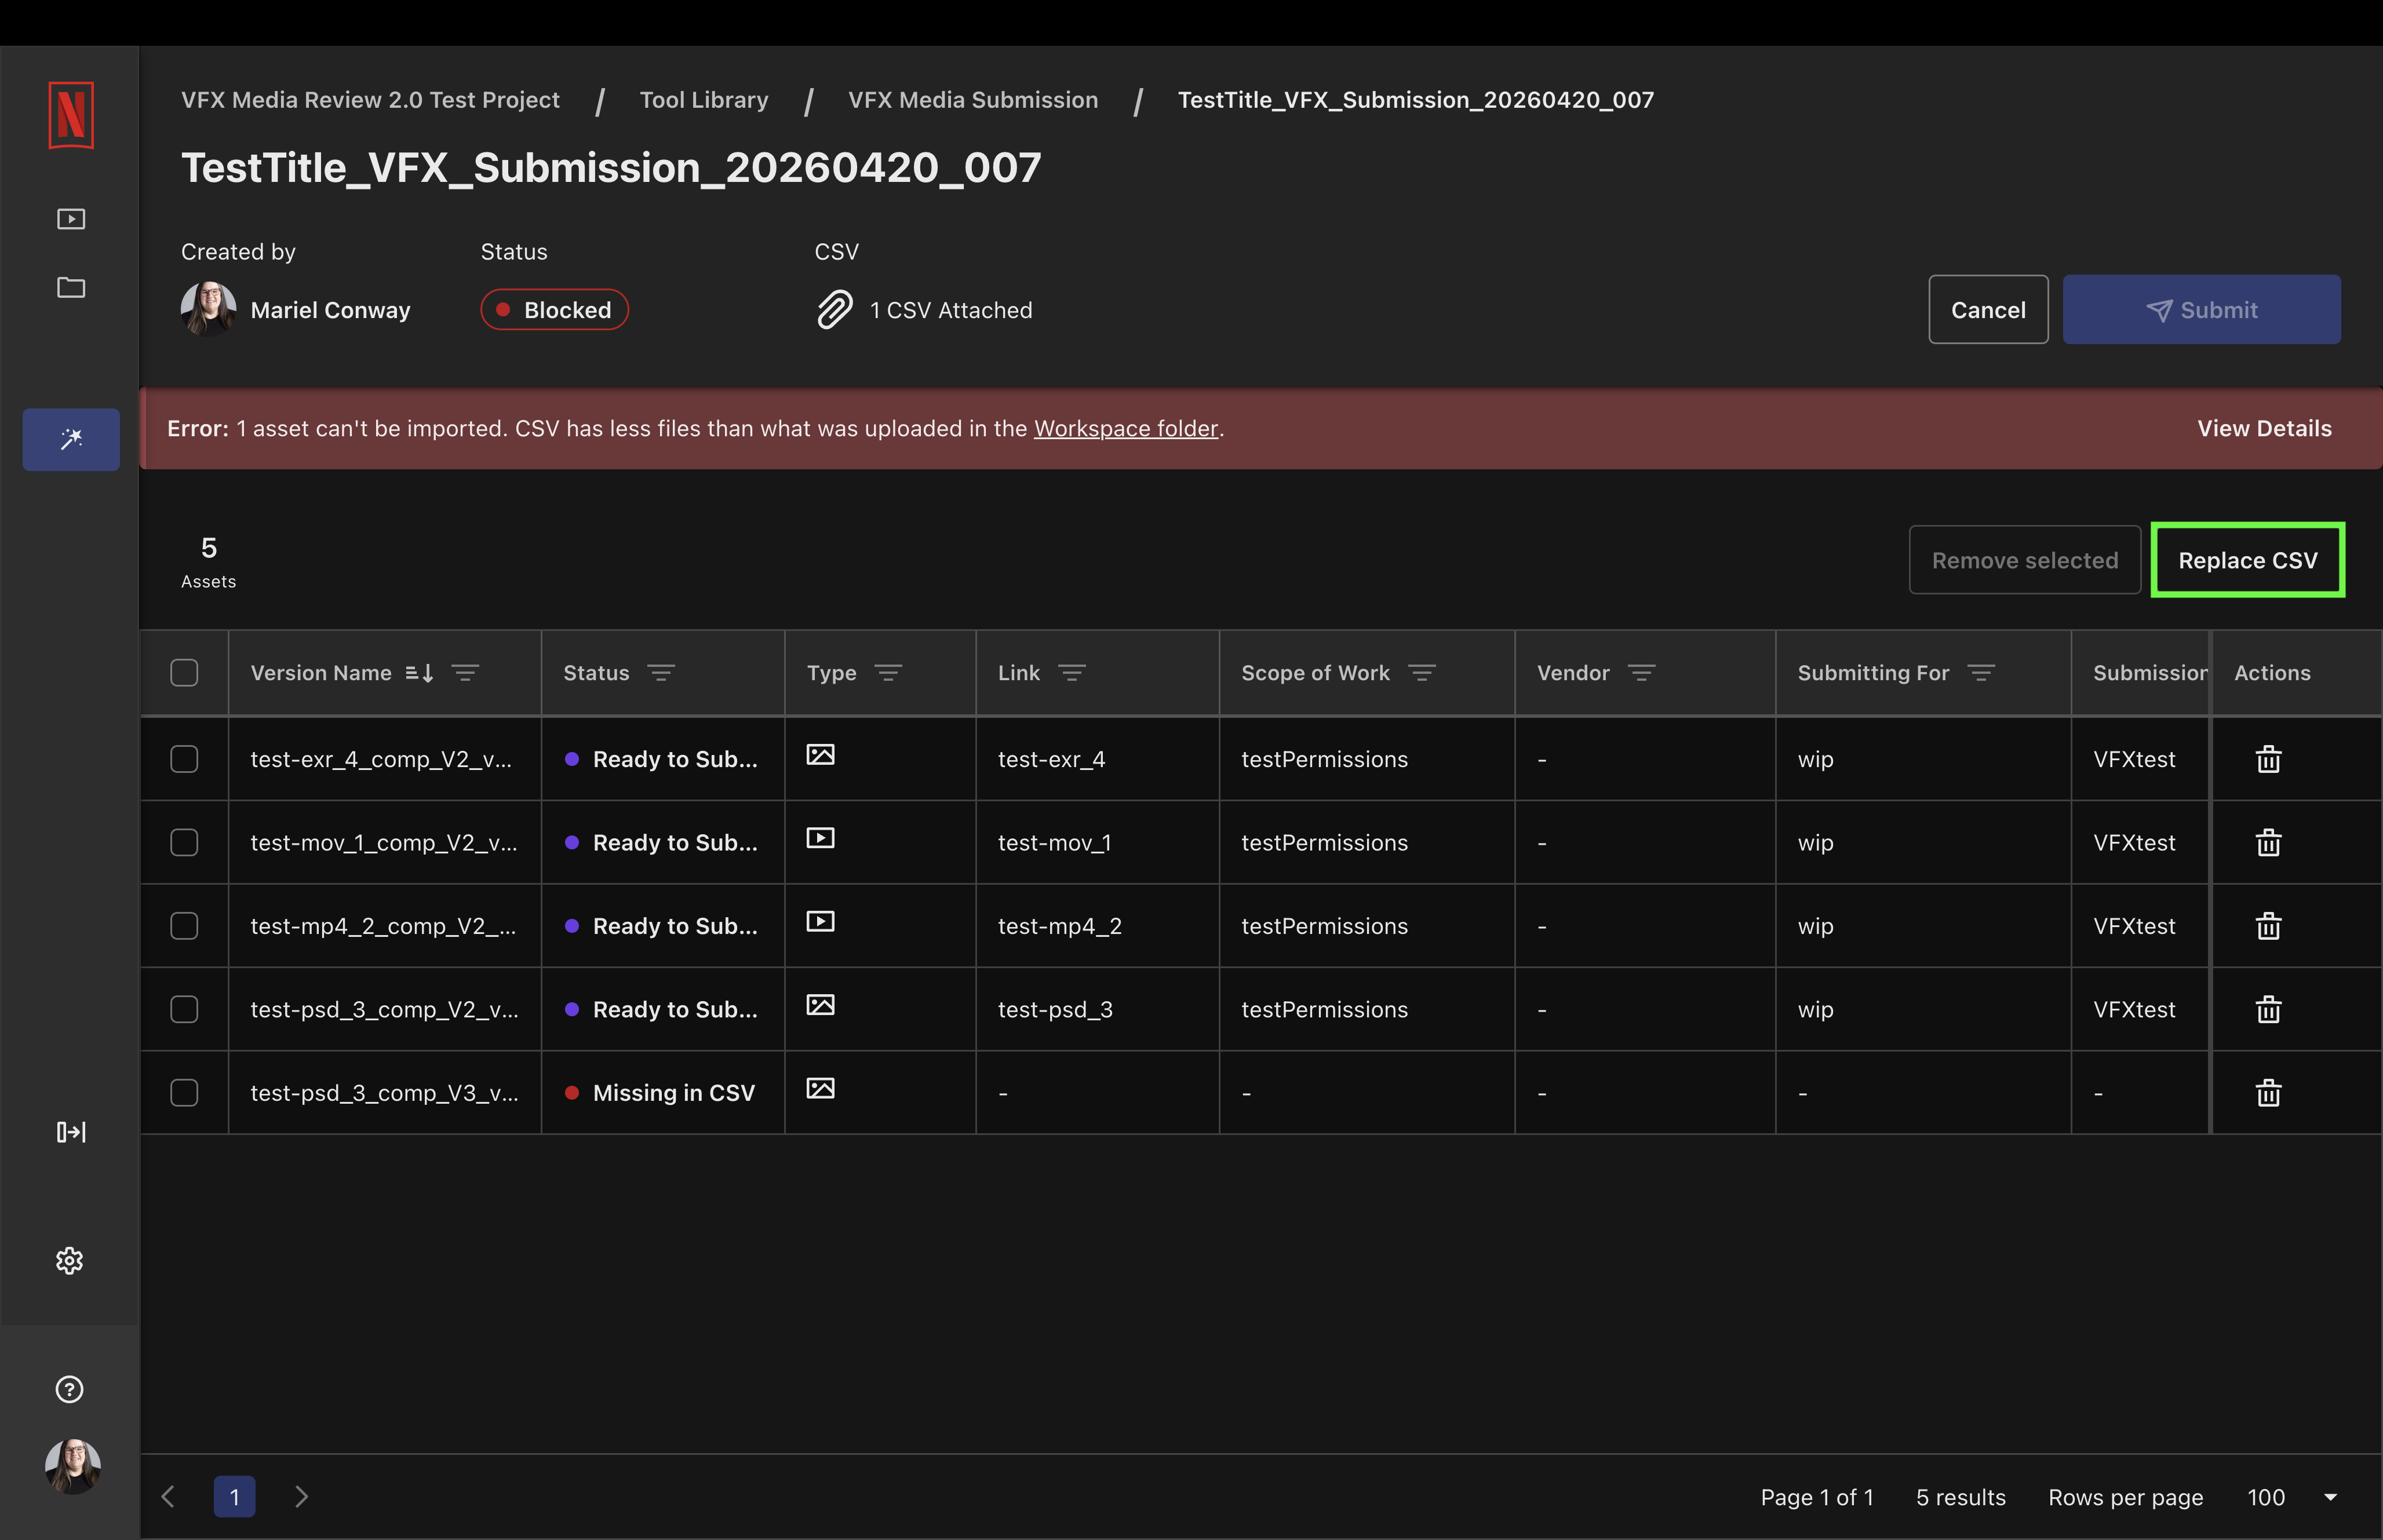2383x1540 pixels.
Task: Click the image type icon for test-psd_3_comp_V2
Action: 821,1005
